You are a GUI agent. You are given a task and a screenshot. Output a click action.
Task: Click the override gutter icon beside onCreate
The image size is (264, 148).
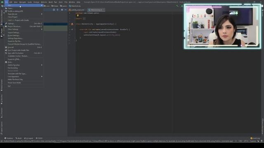[x=72, y=29]
